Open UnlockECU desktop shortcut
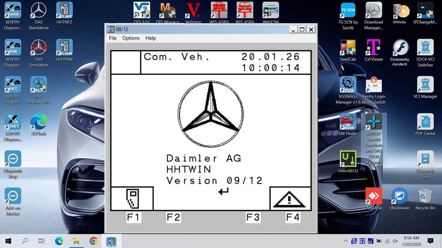Screen dimensions: 442x248 tap(348, 162)
